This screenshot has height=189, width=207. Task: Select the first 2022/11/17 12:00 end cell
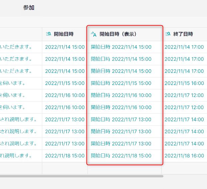(184, 95)
